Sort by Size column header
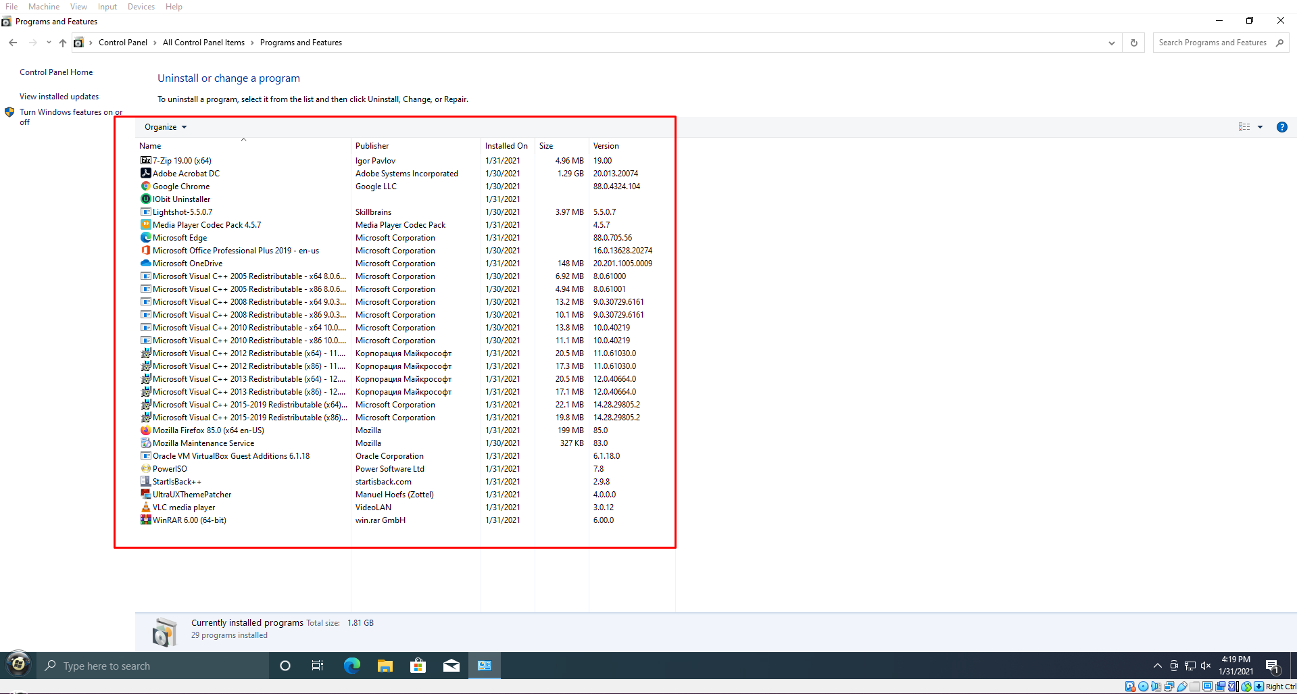The height and width of the screenshot is (694, 1297). click(x=562, y=146)
